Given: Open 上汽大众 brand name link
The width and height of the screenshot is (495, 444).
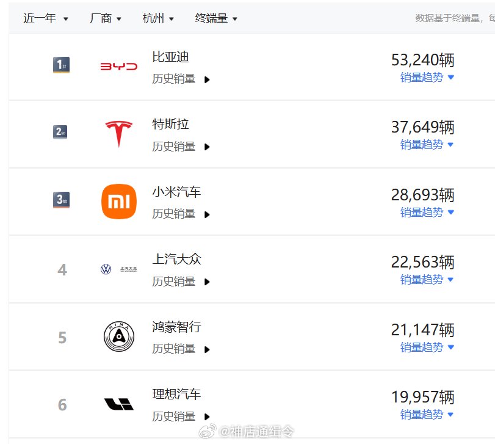Looking at the screenshot, I should (x=176, y=260).
